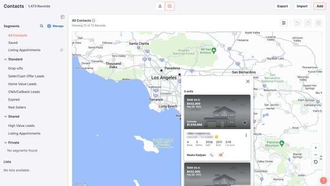Viewport: 330px width, 186px height.
Task: Open the orange help question mark icon
Action: click(323, 180)
